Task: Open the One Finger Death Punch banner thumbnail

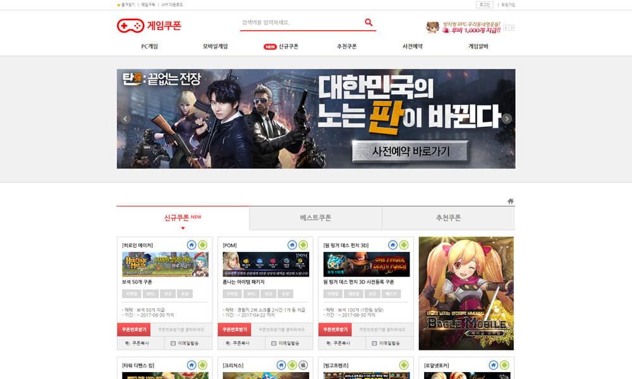Action: pyautogui.click(x=367, y=264)
